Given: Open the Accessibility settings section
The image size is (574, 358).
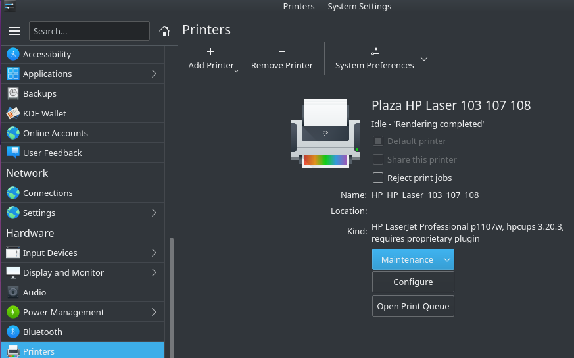Looking at the screenshot, I should [x=47, y=54].
